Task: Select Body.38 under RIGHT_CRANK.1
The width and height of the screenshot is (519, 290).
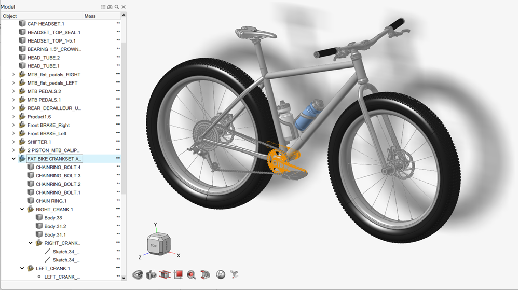Action: [53, 218]
